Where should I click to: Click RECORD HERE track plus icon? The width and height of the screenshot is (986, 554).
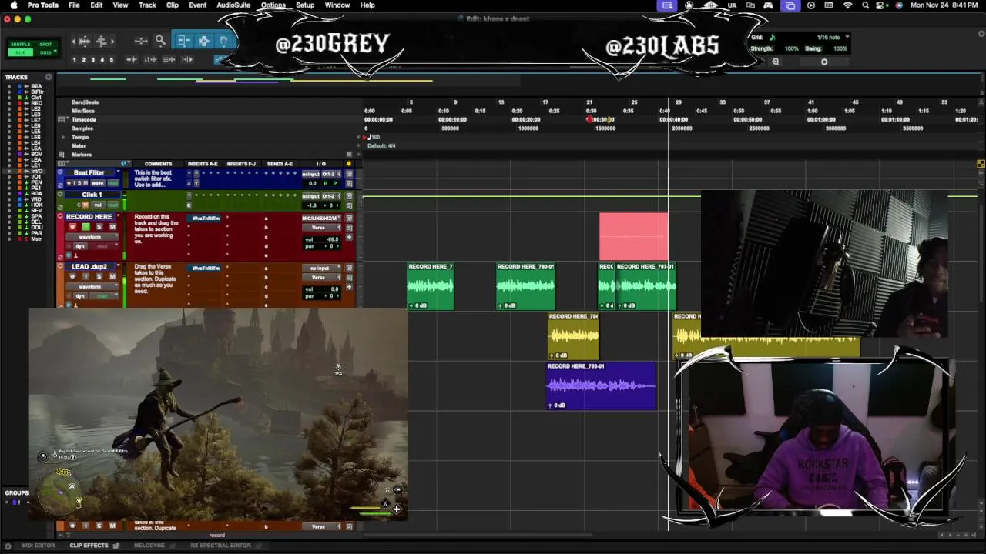(x=349, y=237)
